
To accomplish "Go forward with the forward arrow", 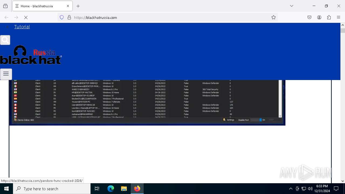I will click(16, 18).
